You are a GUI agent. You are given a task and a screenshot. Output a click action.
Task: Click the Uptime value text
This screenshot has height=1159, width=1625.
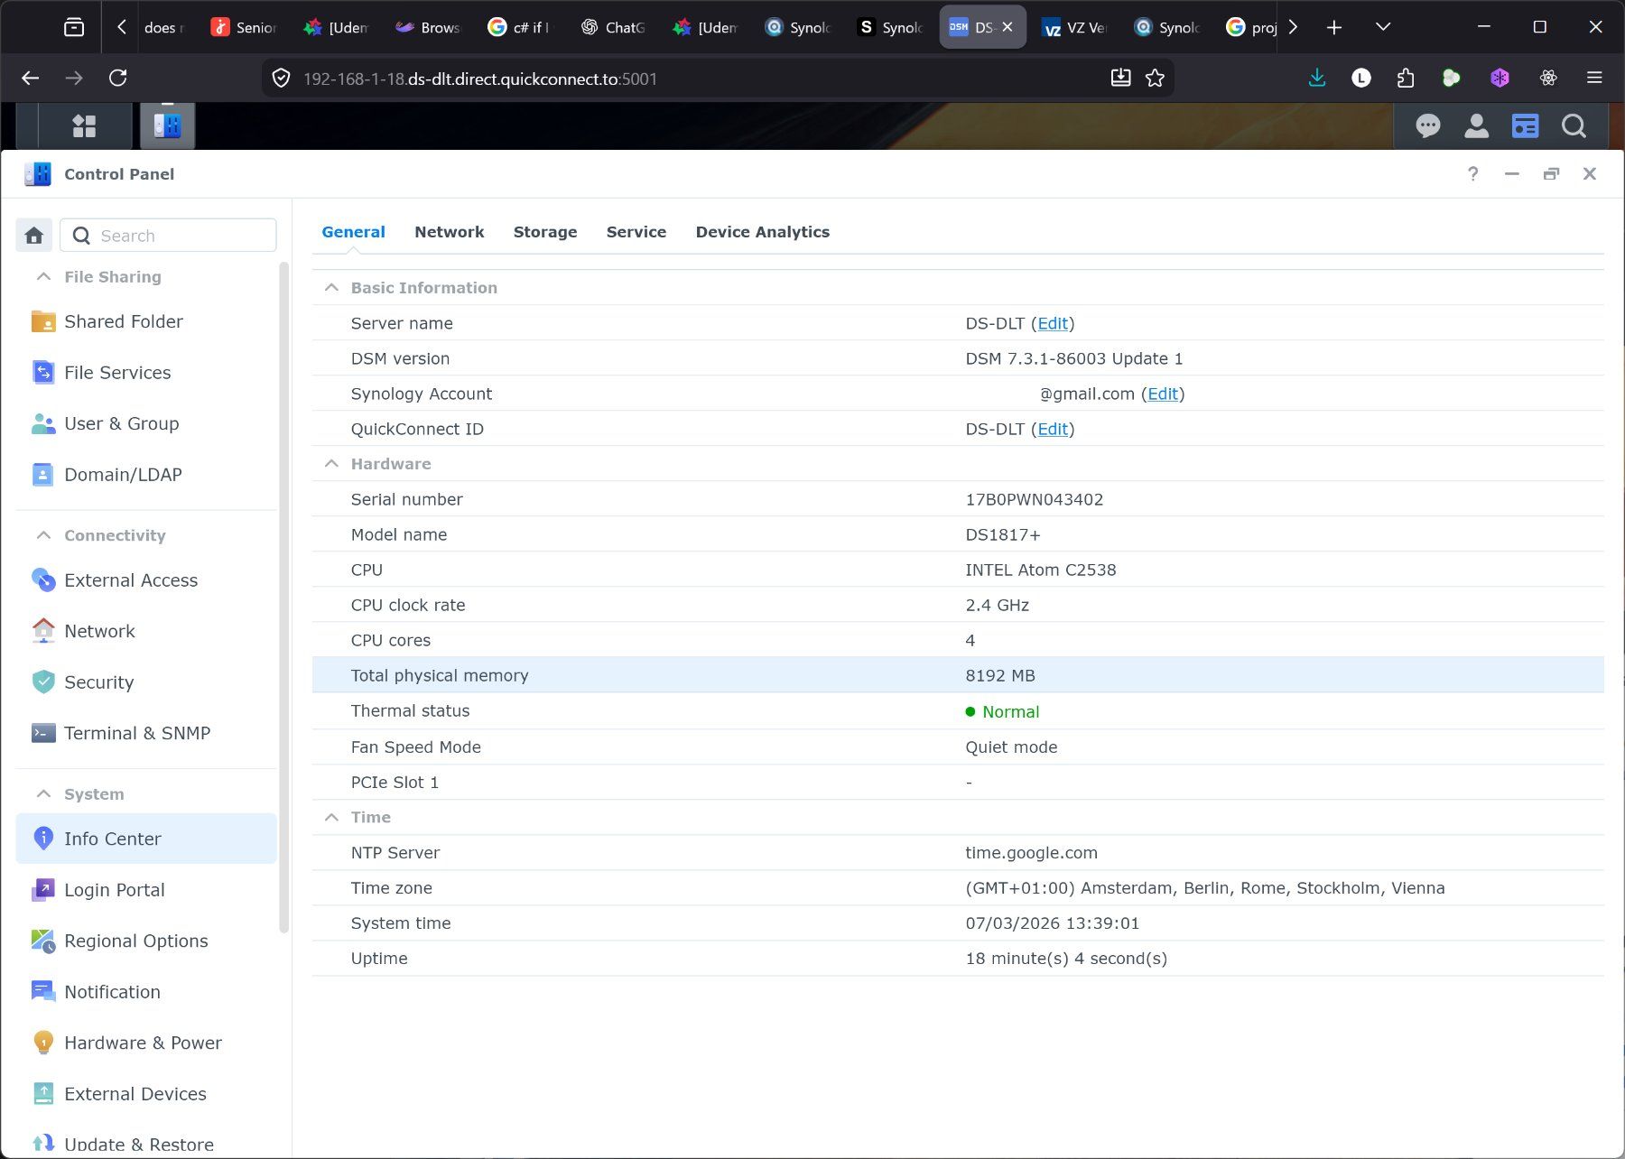point(1066,959)
